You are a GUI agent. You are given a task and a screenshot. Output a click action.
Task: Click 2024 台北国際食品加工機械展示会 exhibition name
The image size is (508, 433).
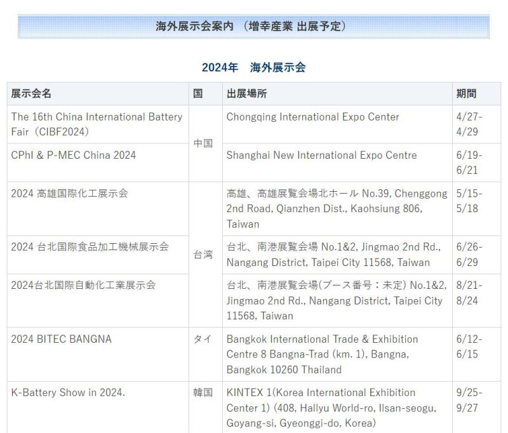click(x=90, y=247)
